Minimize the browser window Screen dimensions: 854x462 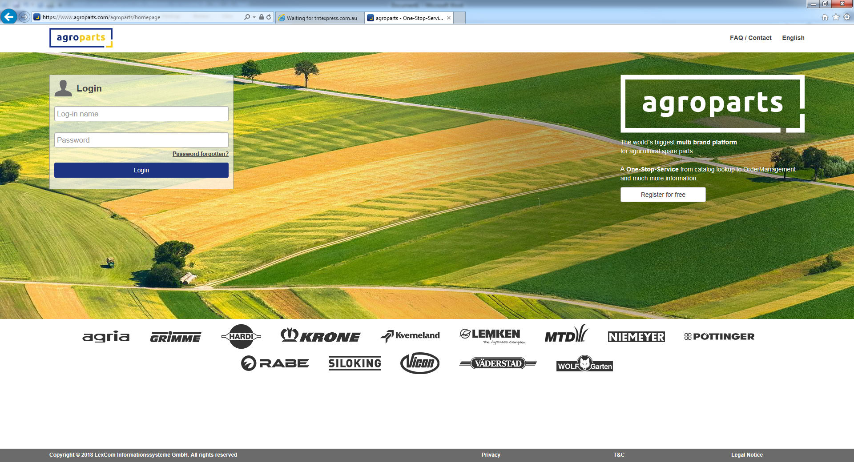pos(813,4)
